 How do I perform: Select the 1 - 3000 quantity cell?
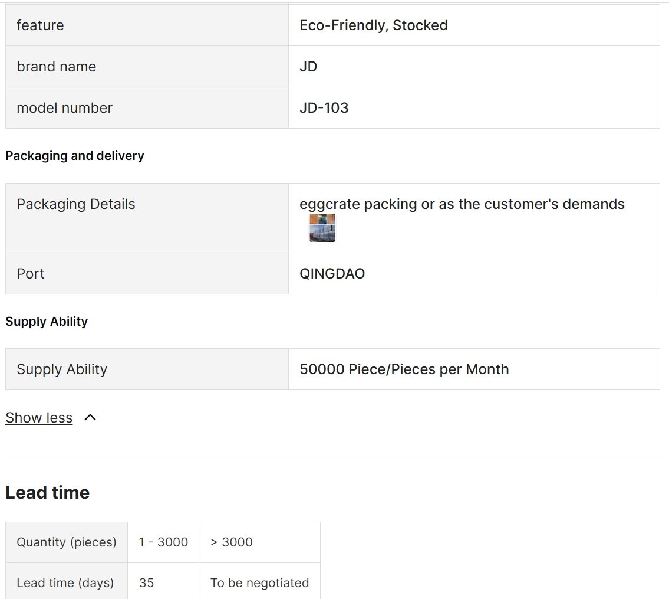[x=163, y=542]
